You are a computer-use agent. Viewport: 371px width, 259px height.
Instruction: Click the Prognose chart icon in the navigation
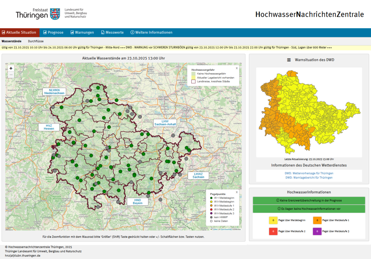click(44, 32)
